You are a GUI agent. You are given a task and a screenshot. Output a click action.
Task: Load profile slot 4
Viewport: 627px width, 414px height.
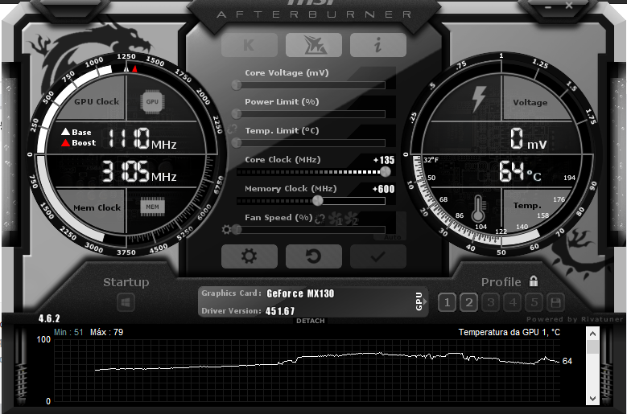[x=513, y=302]
